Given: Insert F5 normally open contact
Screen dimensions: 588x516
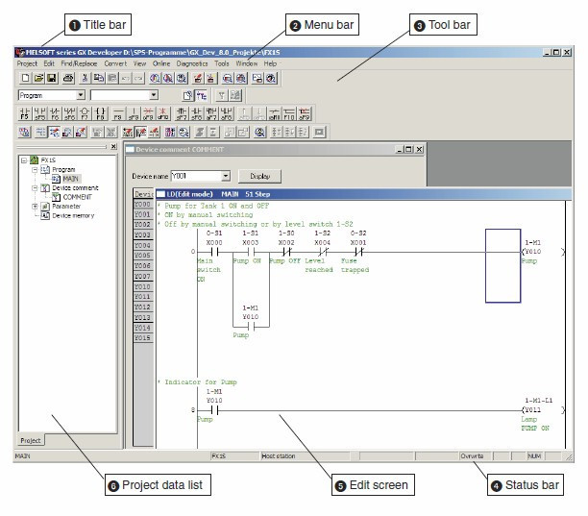Looking at the screenshot, I should 25,113.
